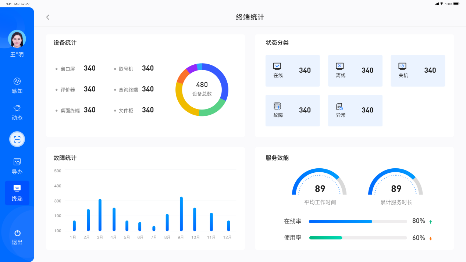This screenshot has width=466, height=262.
Task: Select the 离线 status card
Action: pos(355,71)
